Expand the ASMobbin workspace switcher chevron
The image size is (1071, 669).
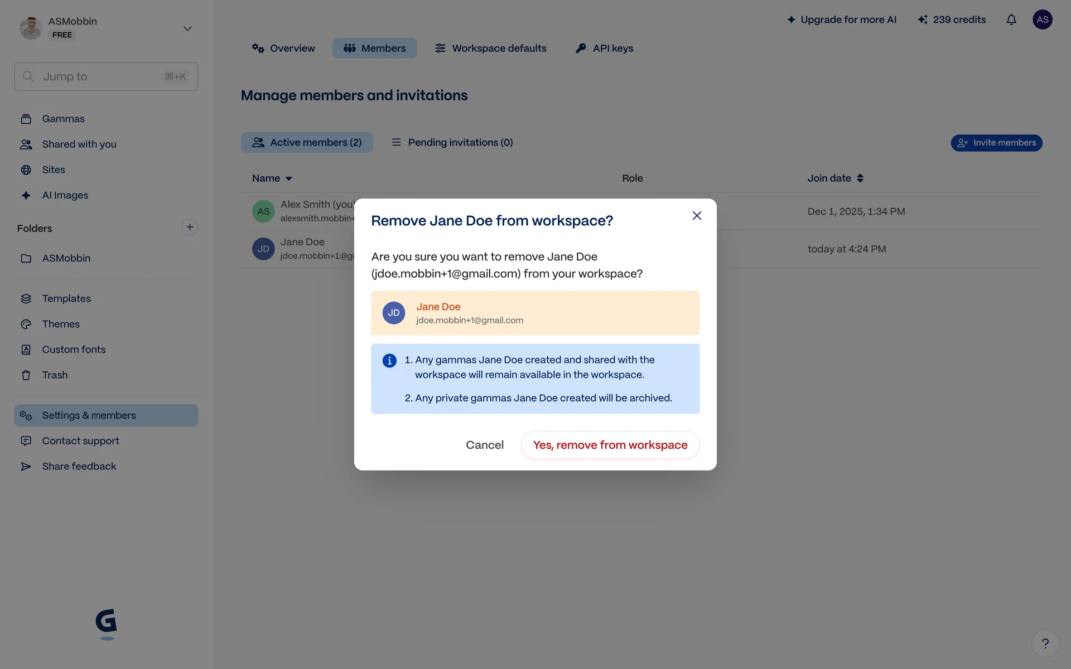[187, 28]
